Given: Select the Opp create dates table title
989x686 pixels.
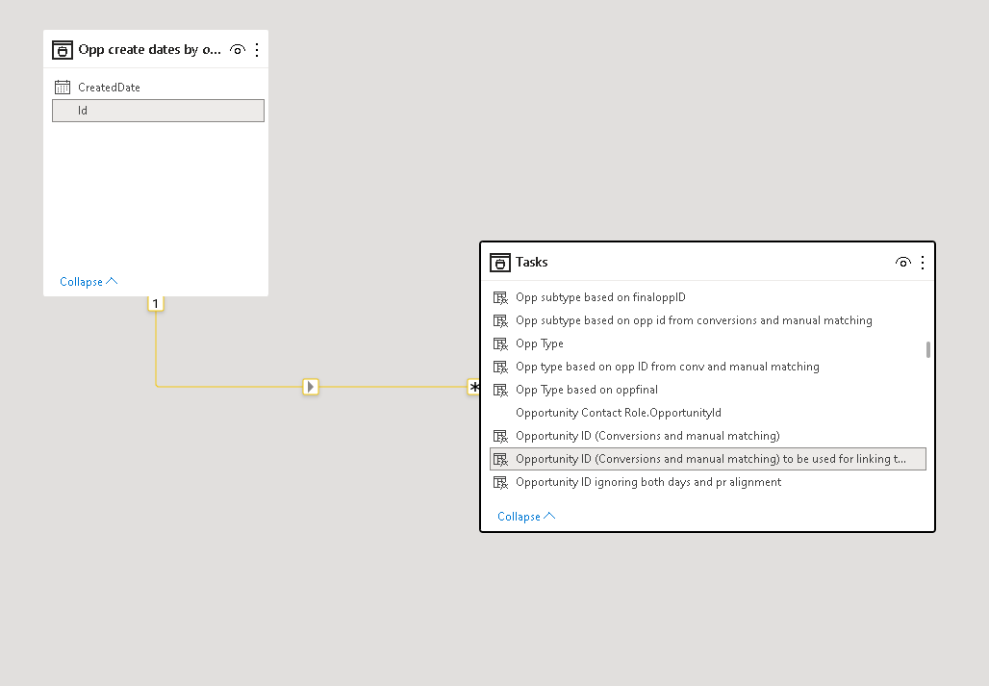Looking at the screenshot, I should tap(149, 50).
